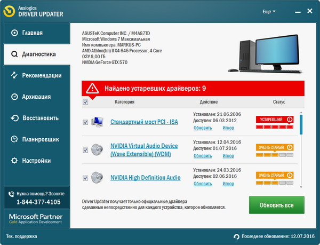Click the Microsoft Partner badge
This screenshot has height=245, width=320.
36,219
